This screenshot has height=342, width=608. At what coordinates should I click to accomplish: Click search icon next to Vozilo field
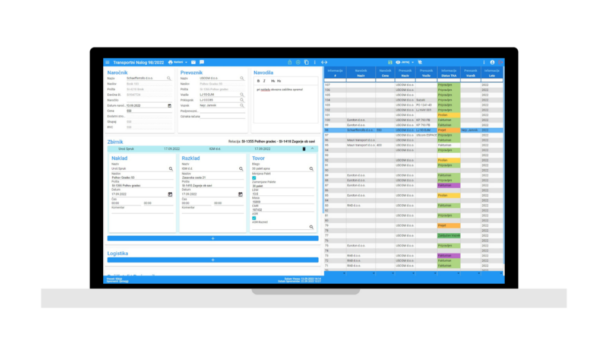tap(242, 94)
